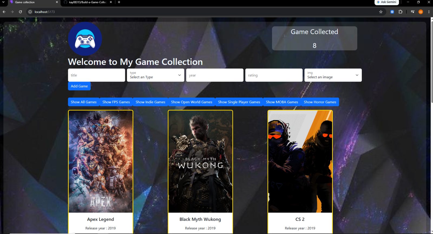Click the game controller logo icon
Image resolution: width=433 pixels, height=234 pixels.
[x=85, y=39]
